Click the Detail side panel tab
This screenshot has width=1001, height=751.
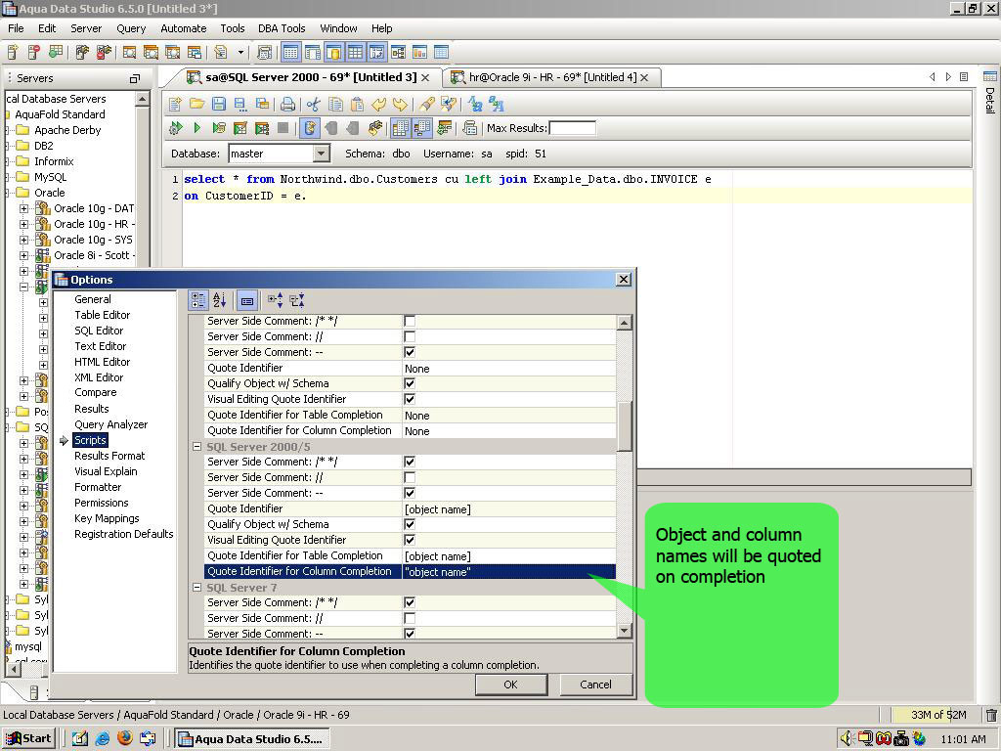[990, 93]
